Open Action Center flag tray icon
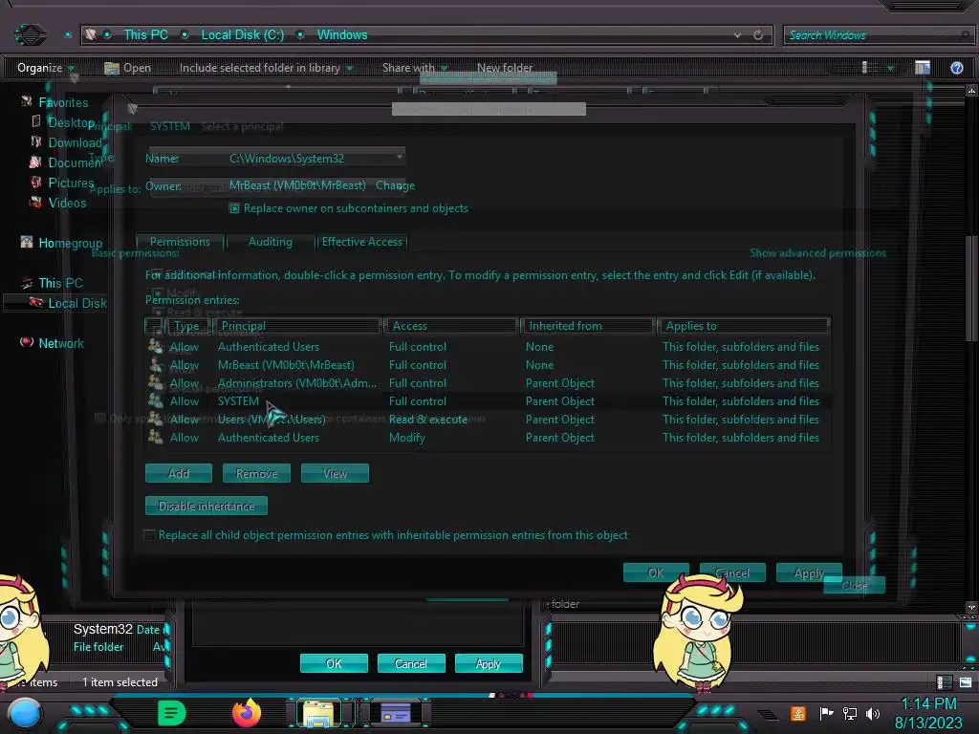 click(826, 713)
